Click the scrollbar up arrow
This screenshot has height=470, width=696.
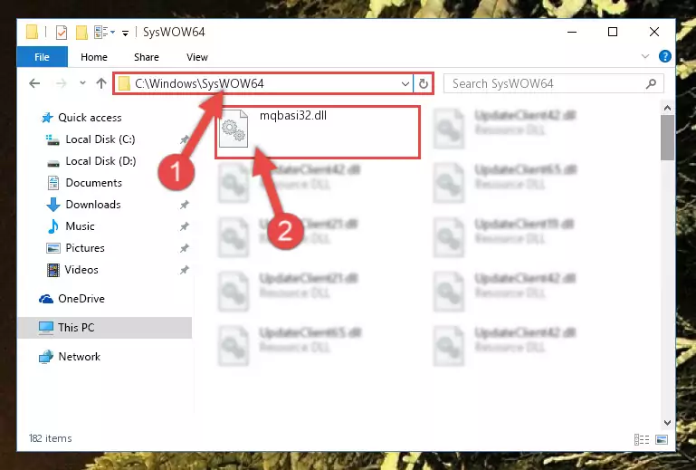[667, 108]
